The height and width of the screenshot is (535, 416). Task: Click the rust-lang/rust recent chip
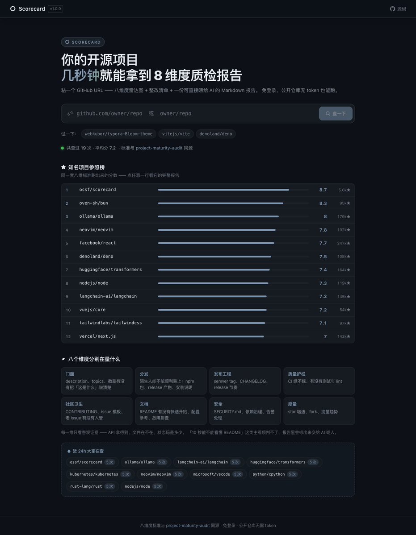click(x=92, y=486)
